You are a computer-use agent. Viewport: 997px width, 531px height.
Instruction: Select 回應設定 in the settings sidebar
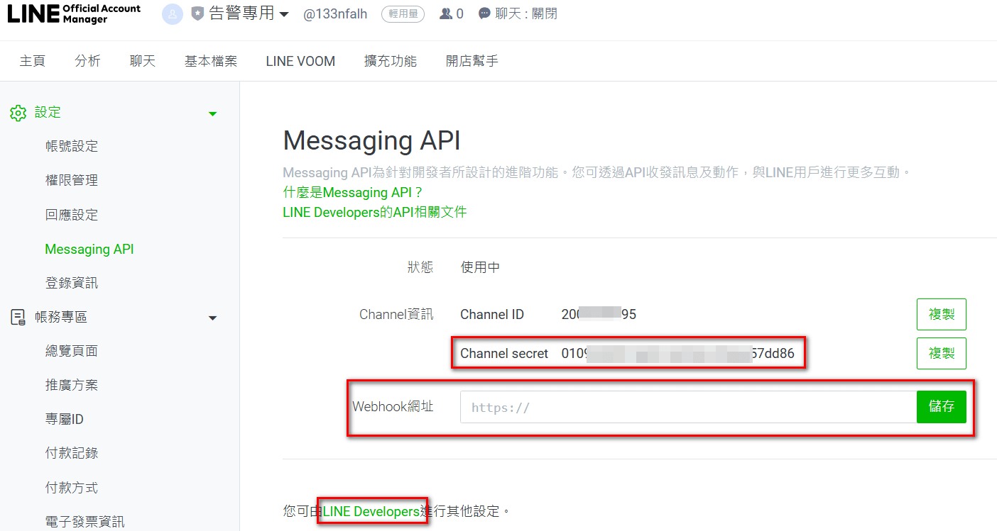coord(72,215)
